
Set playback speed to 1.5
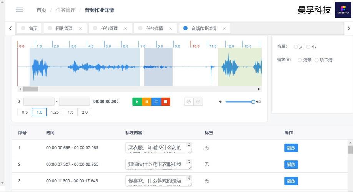(x=70, y=112)
